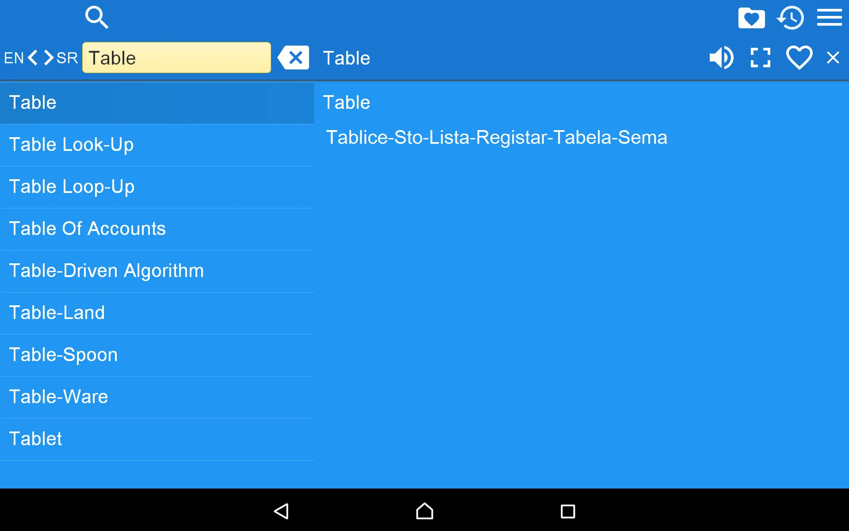Screen dimensions: 849x531
Task: Click right arrow language toggle button
Action: coord(48,58)
